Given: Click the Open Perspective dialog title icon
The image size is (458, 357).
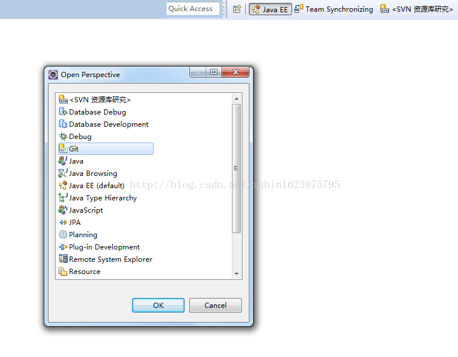Looking at the screenshot, I should 53,75.
